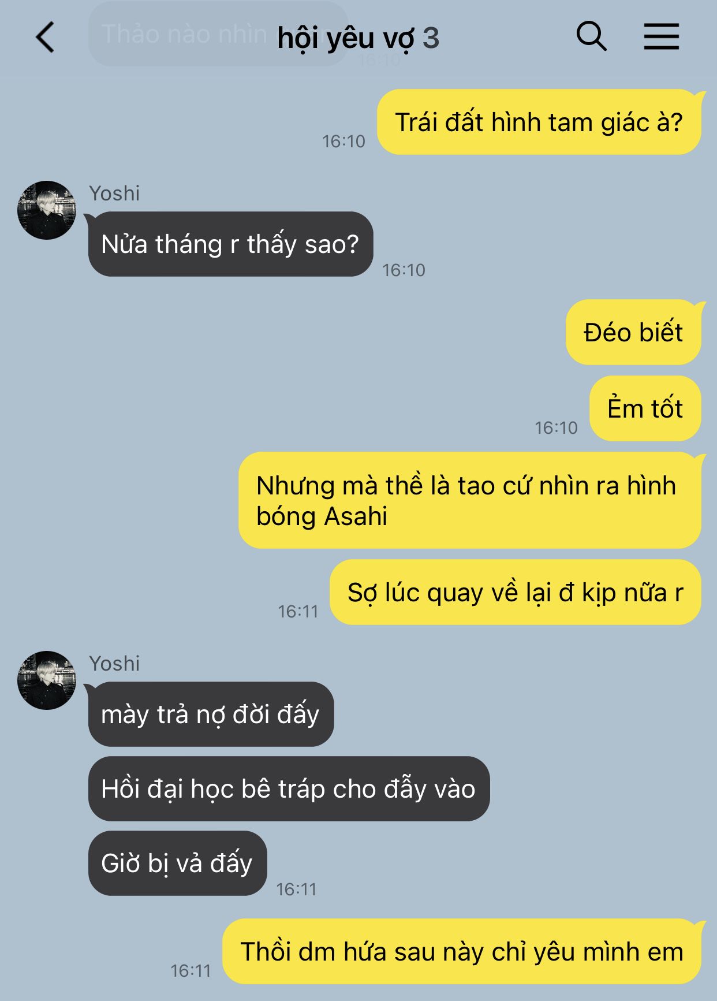Tap 'Thồi dm hứa sau này chỉ yêu mình em' bubble
Image resolution: width=717 pixels, height=1001 pixels.
point(462,951)
